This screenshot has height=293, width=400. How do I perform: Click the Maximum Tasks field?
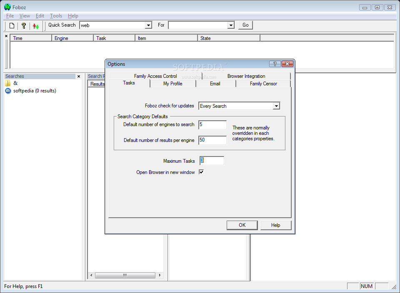(212, 161)
